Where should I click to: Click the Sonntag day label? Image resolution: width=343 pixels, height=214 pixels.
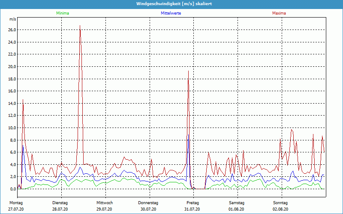click(x=280, y=203)
